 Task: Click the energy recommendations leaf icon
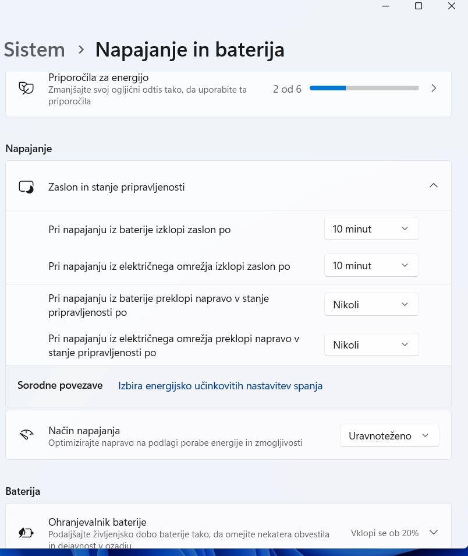(x=26, y=88)
